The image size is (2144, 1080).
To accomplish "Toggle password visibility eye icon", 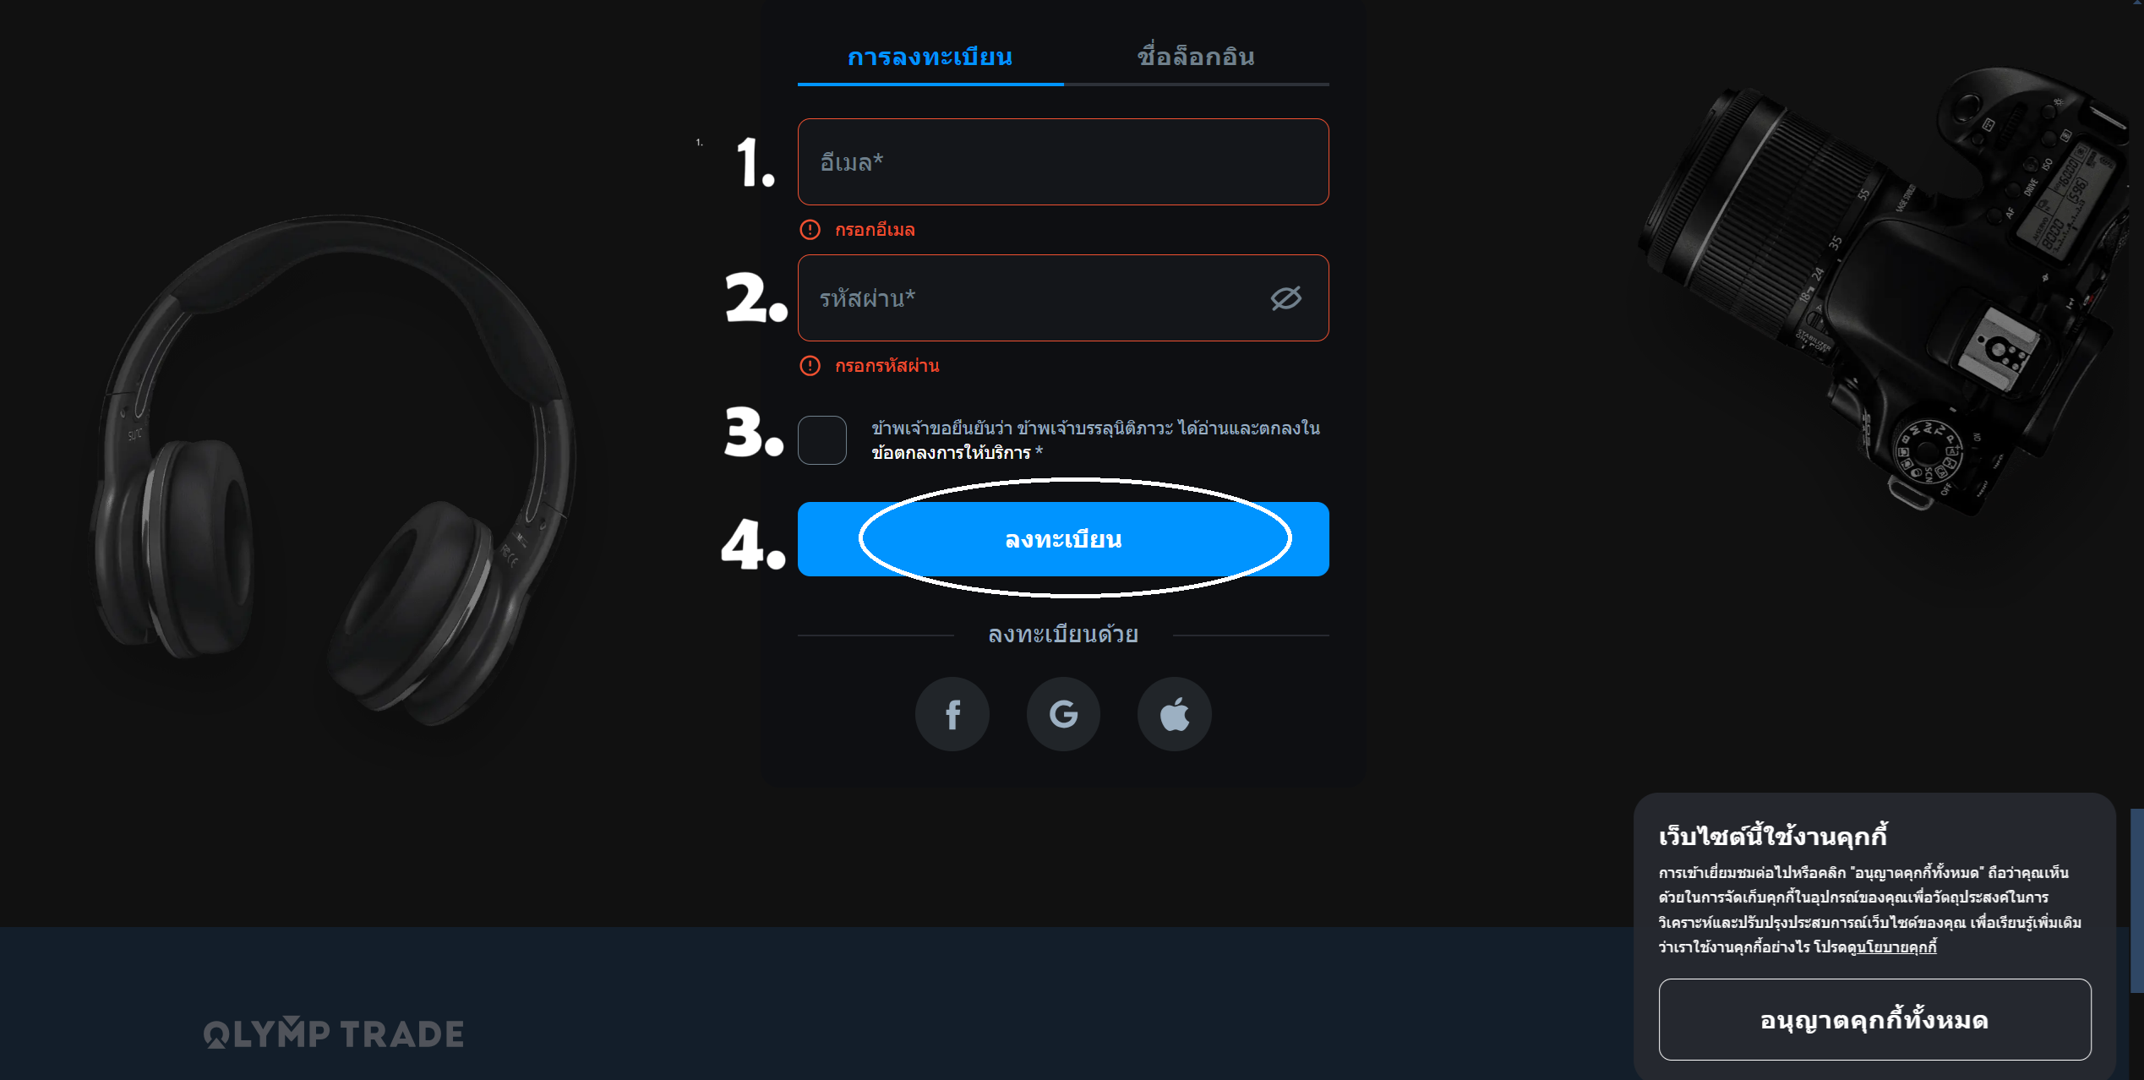I will click(x=1285, y=298).
